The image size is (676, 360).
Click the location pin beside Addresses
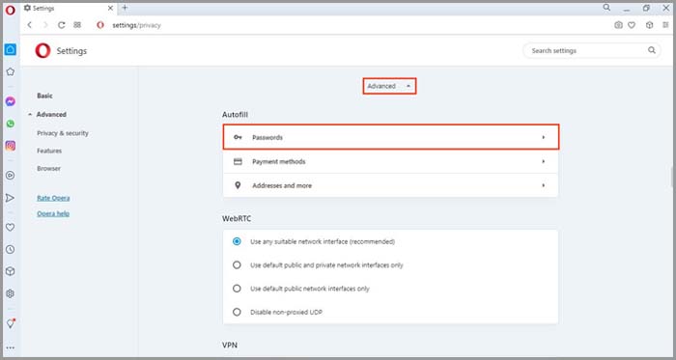[x=238, y=185]
